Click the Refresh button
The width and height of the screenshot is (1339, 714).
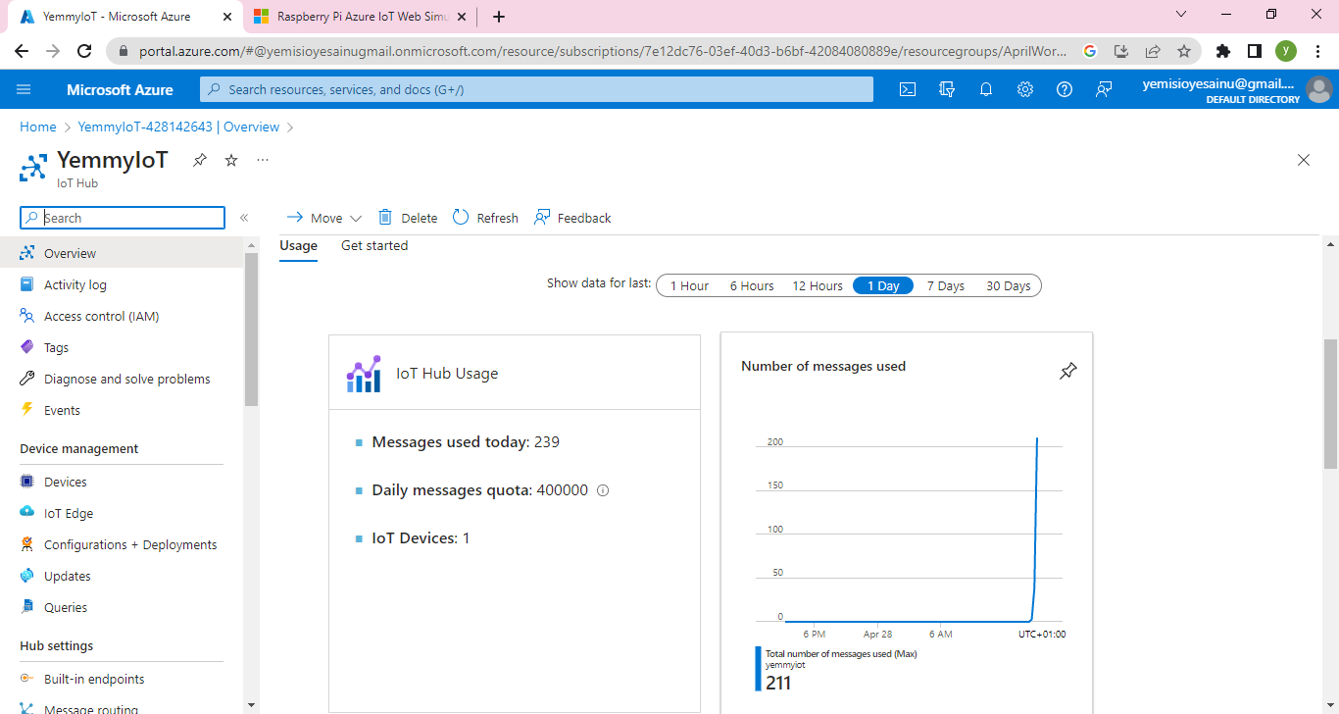486,218
